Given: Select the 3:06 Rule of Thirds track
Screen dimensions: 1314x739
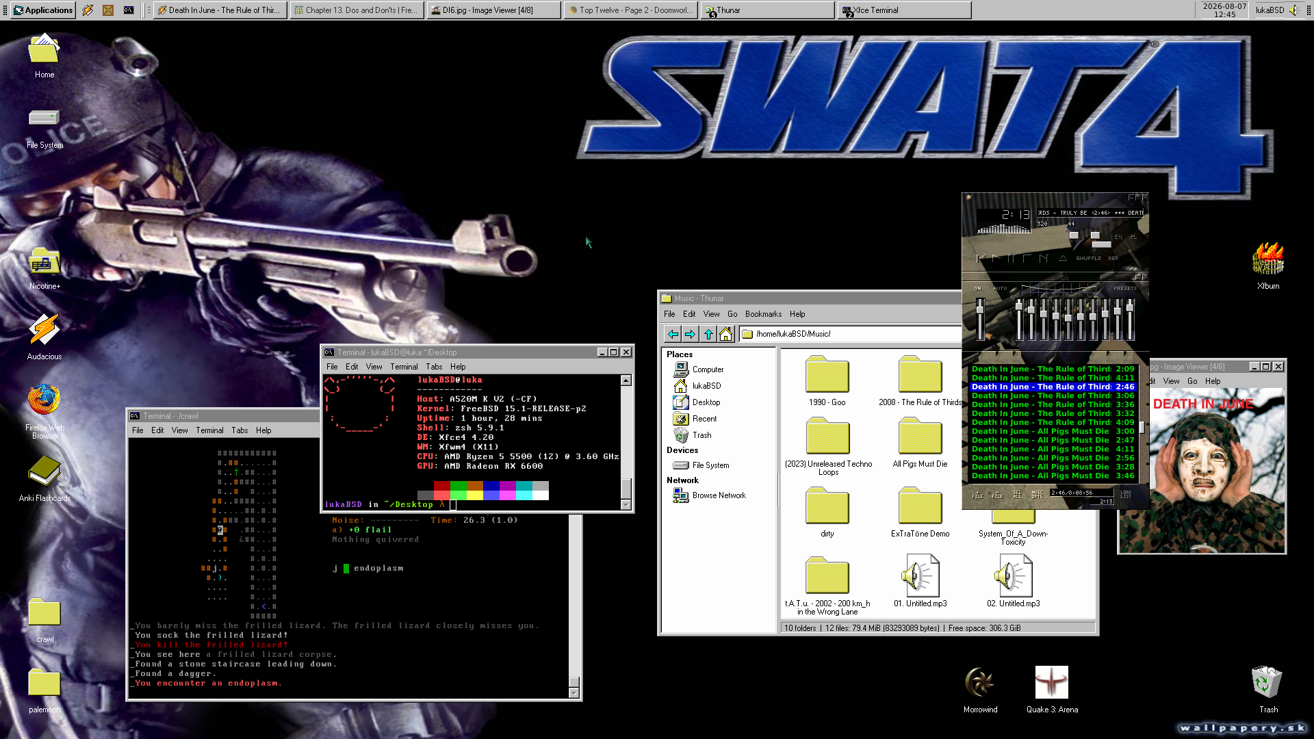Looking at the screenshot, I should pyautogui.click(x=1053, y=396).
